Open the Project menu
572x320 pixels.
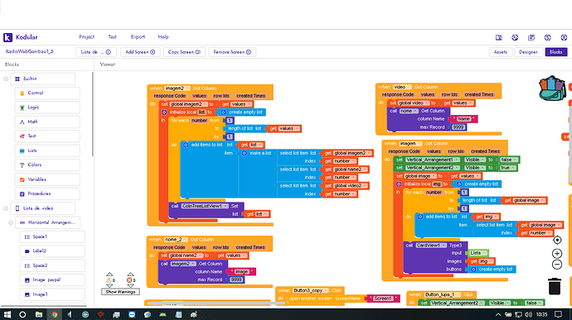(86, 36)
